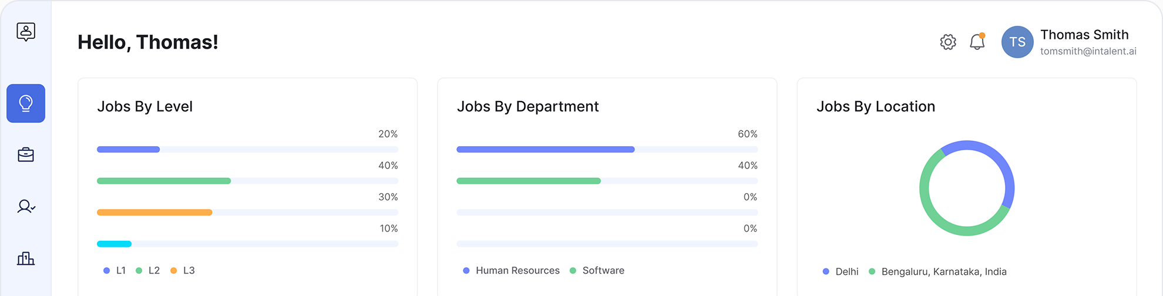Open notifications bell icon

(977, 42)
